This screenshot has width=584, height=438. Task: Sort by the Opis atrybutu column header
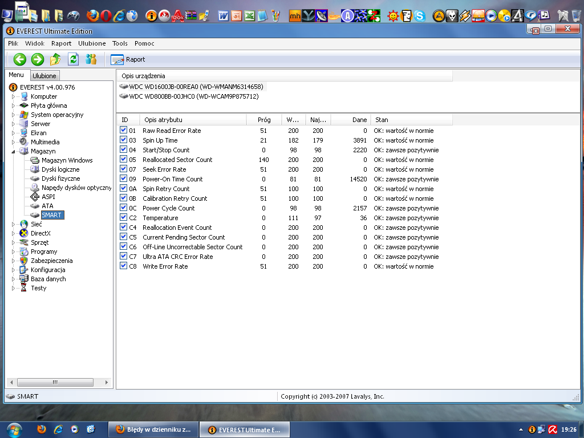click(193, 120)
